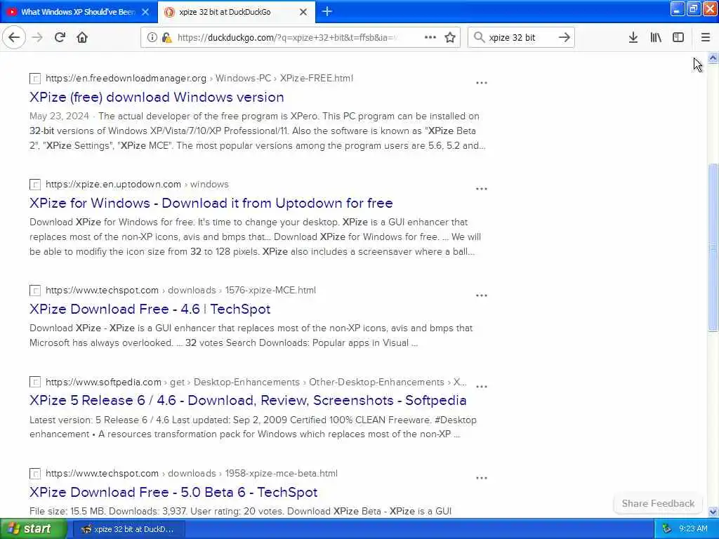Viewport: 719px width, 539px height.
Task: Click the techspot 1958-xpize-mce-beta favicon
Action: point(35,474)
